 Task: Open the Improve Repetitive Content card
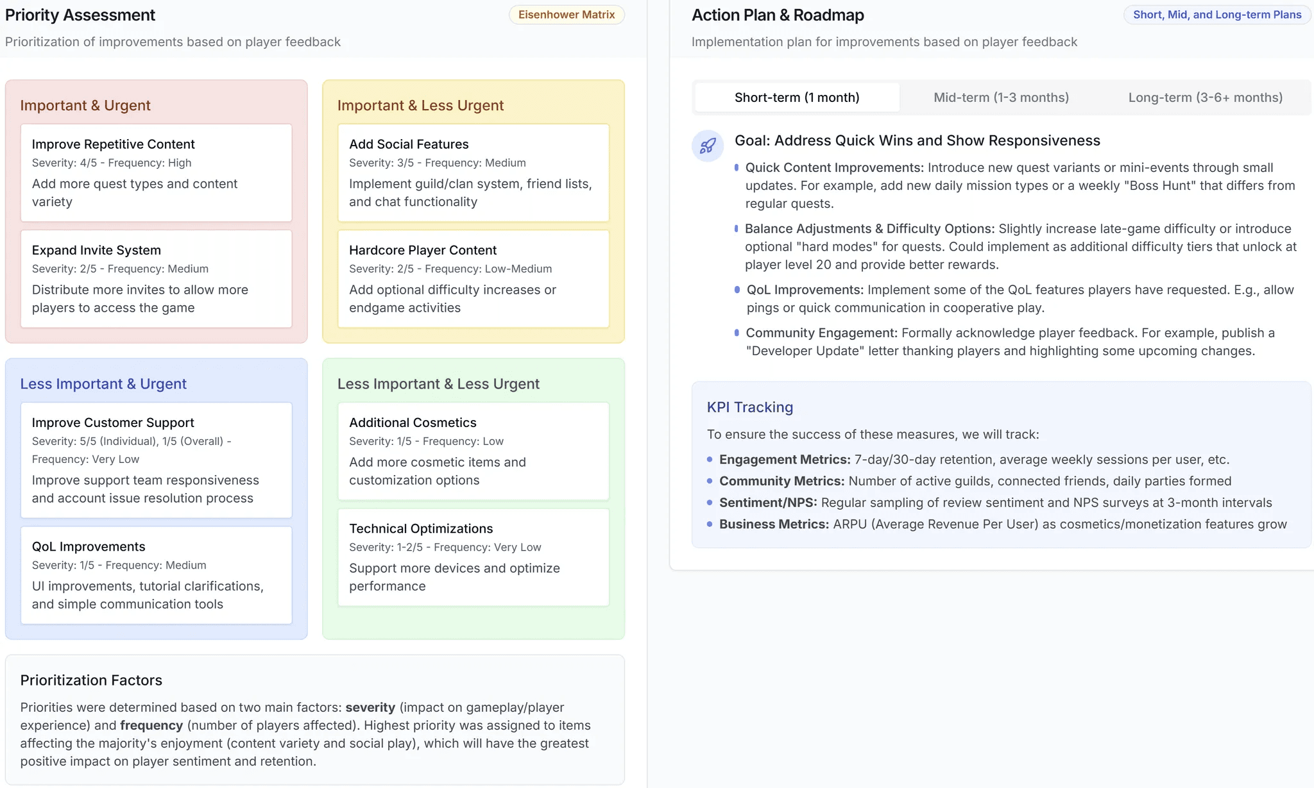coord(156,173)
